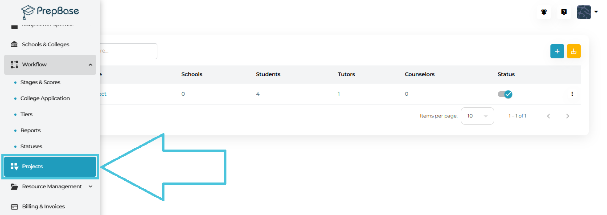Open the items per page dropdown
607x215 pixels.
click(477, 116)
